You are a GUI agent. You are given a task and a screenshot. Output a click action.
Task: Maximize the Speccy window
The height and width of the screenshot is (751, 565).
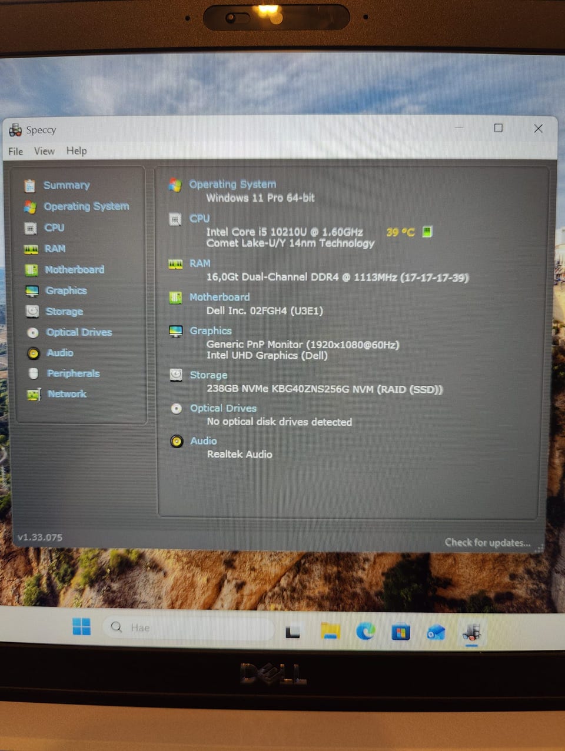tap(498, 128)
